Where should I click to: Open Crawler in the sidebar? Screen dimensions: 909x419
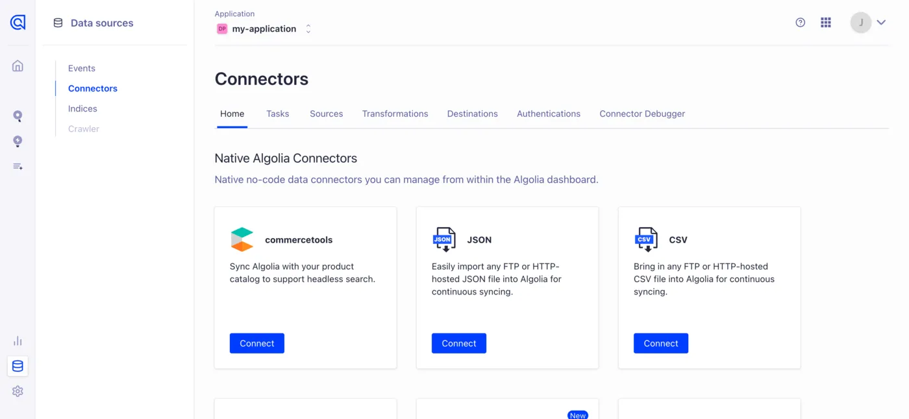pos(84,128)
